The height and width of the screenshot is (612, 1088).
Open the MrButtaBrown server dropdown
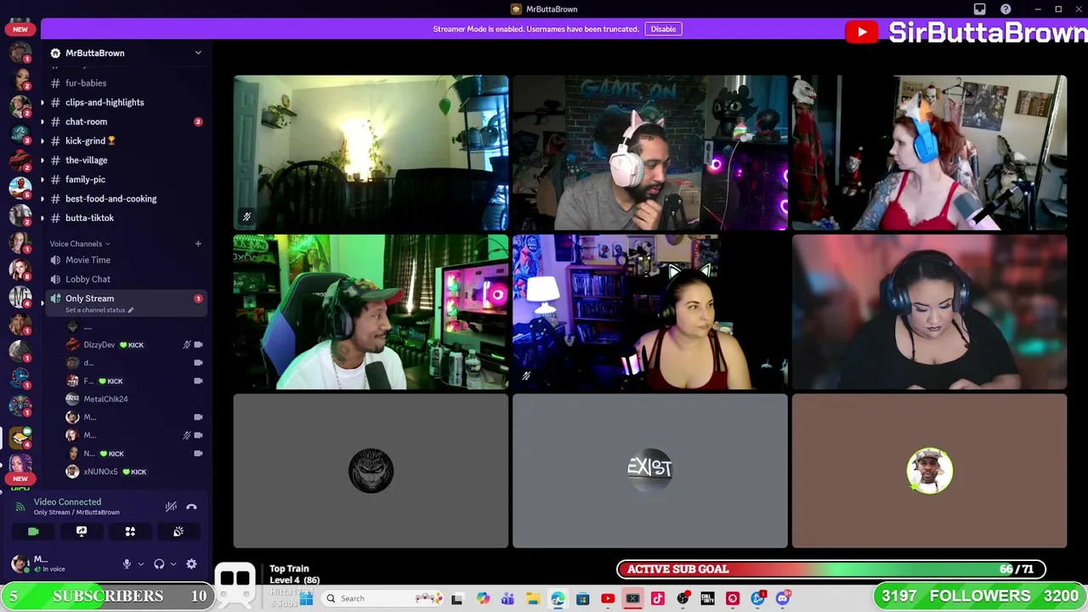[198, 53]
